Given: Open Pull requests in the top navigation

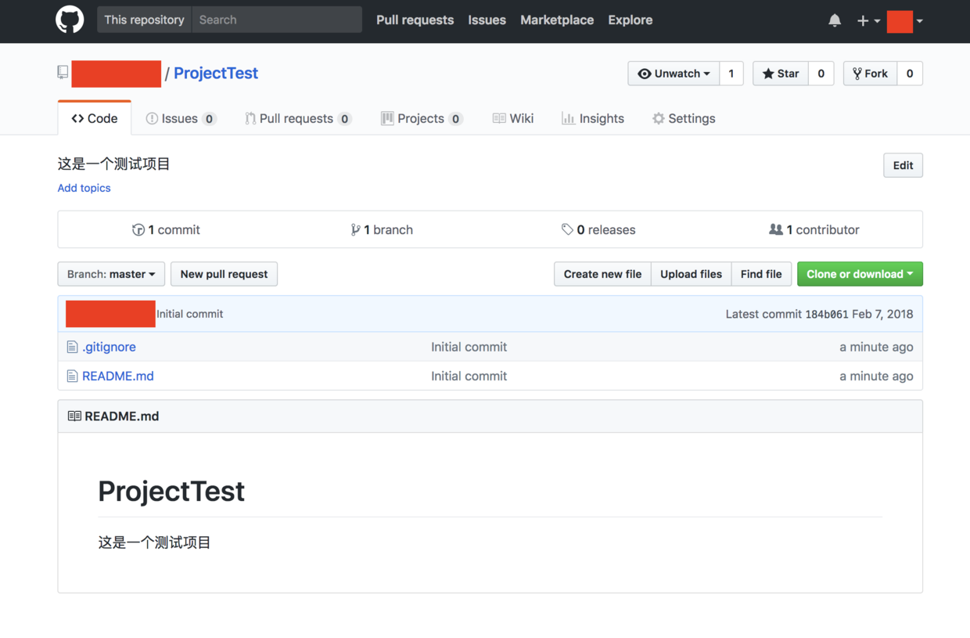Looking at the screenshot, I should coord(415,20).
